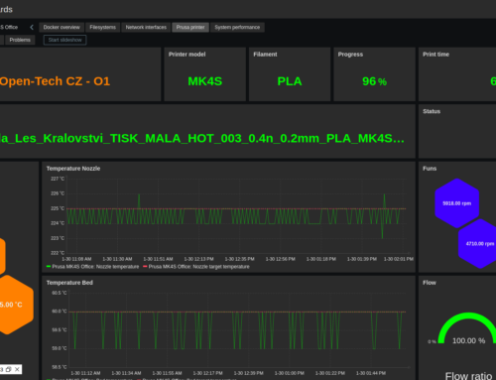
Task: Click the 5918.00 rpm fan hexagon
Action: [x=457, y=203]
